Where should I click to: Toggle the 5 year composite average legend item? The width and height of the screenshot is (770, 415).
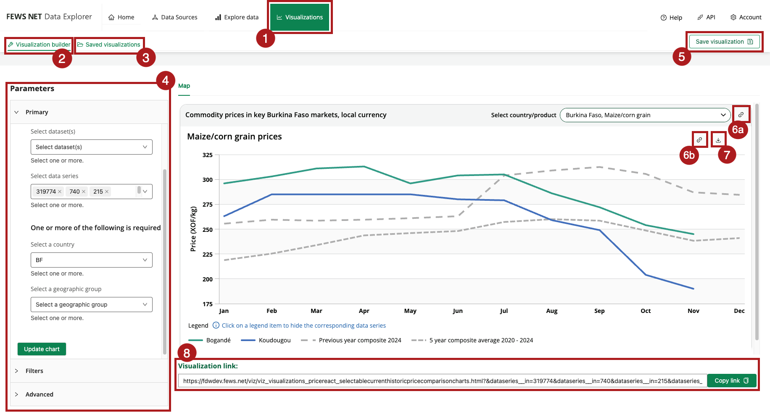click(x=480, y=340)
